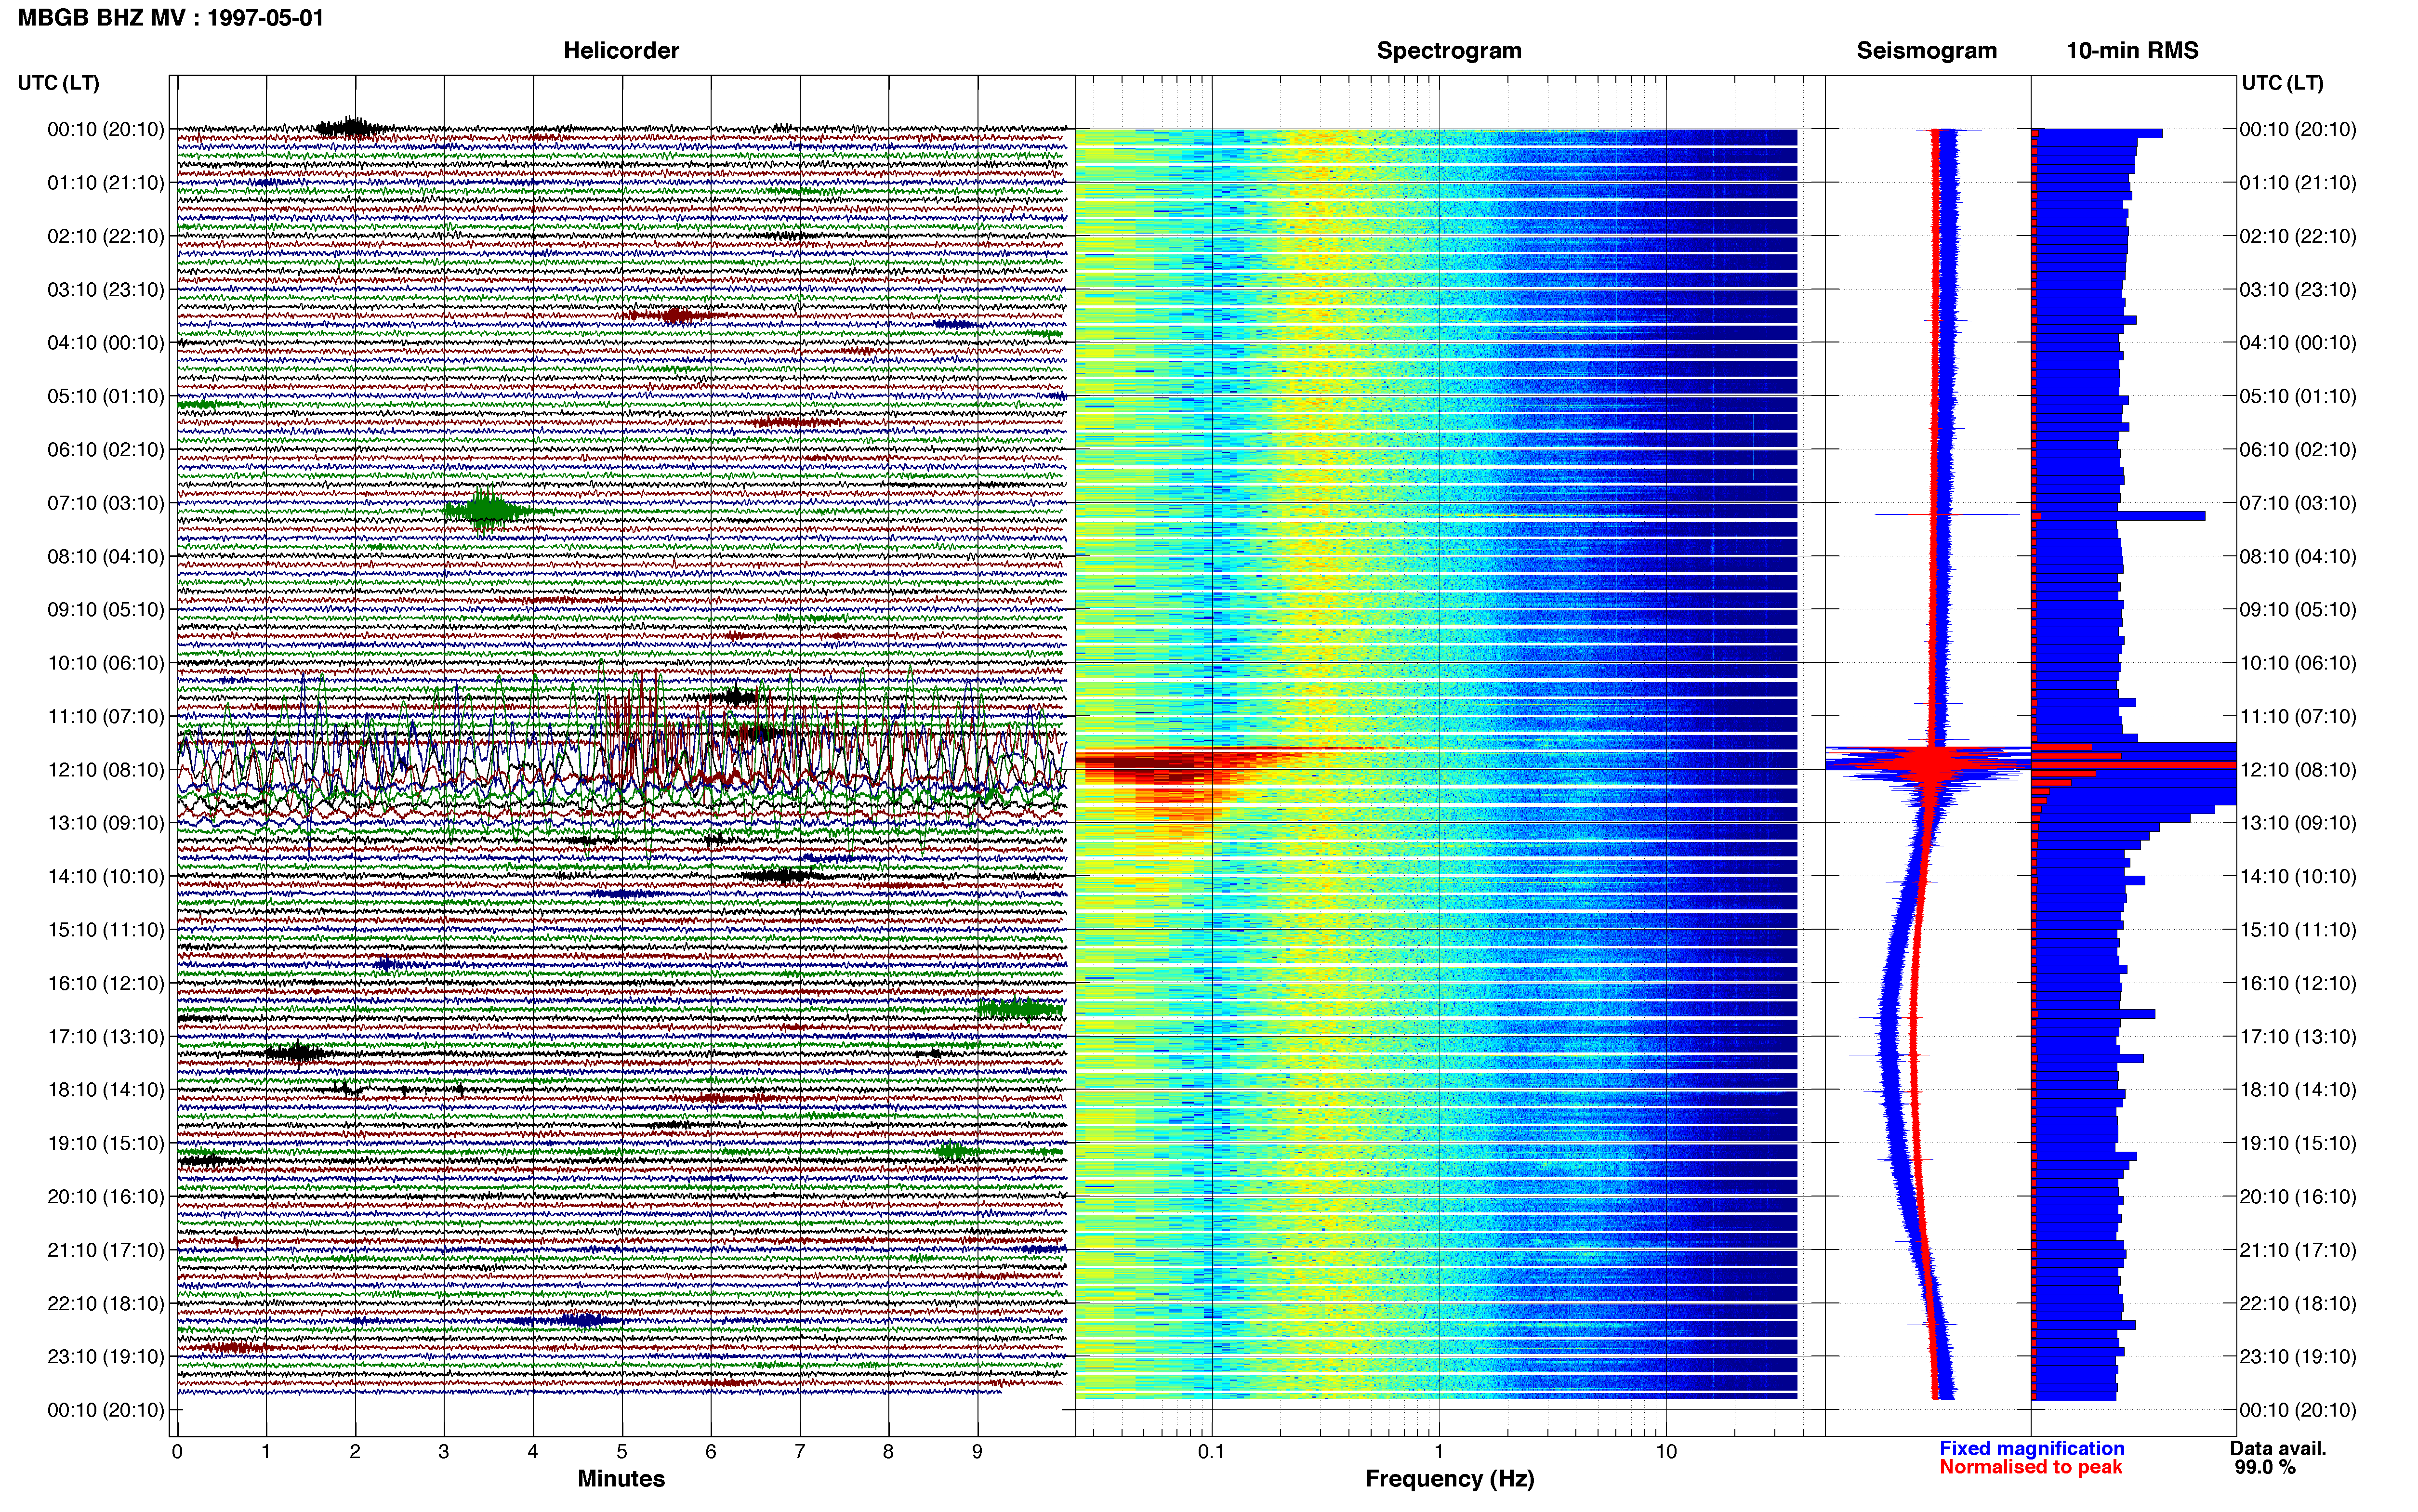Viewport: 2418px width, 1512px height.
Task: Click the 'Normalised to peak' legend text
Action: point(2030,1468)
